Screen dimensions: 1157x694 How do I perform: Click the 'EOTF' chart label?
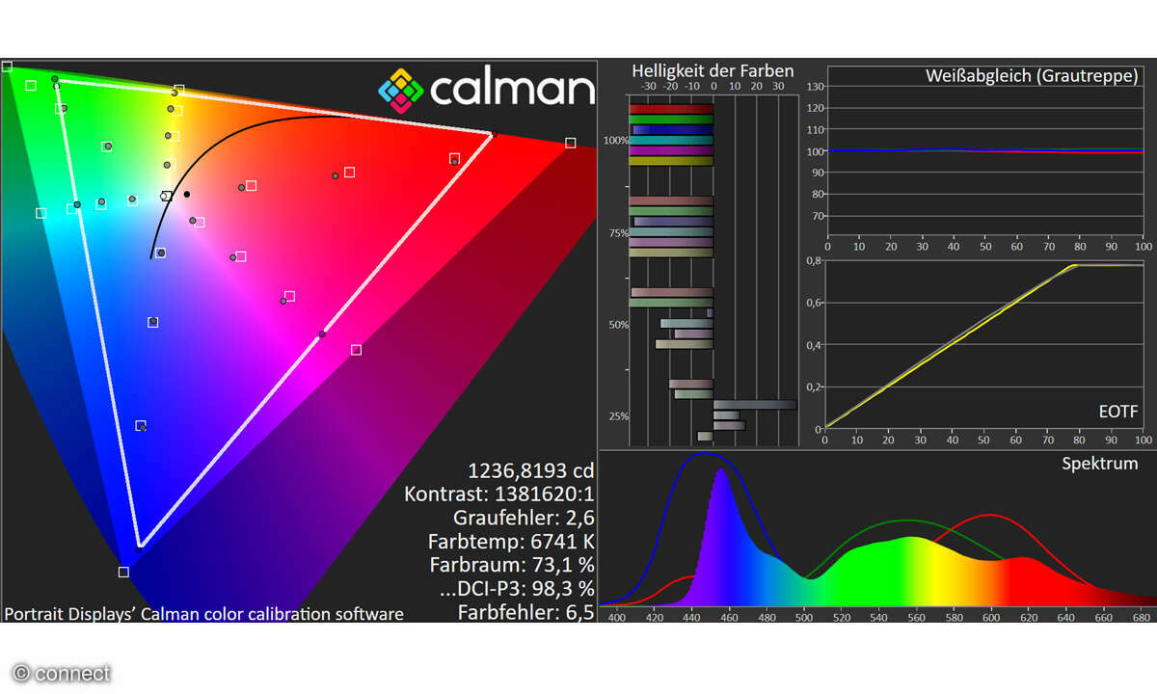[x=1118, y=412]
